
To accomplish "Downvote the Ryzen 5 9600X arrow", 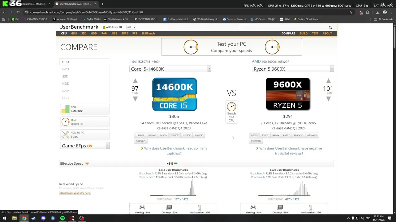I will click(329, 99).
